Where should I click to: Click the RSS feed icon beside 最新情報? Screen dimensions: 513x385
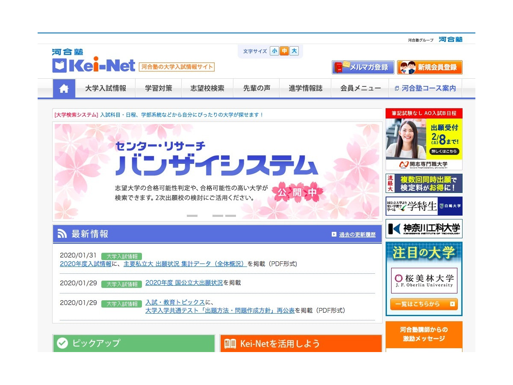[62, 234]
